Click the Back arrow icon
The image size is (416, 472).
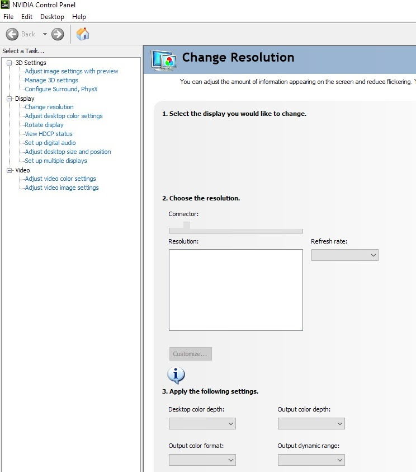point(12,34)
